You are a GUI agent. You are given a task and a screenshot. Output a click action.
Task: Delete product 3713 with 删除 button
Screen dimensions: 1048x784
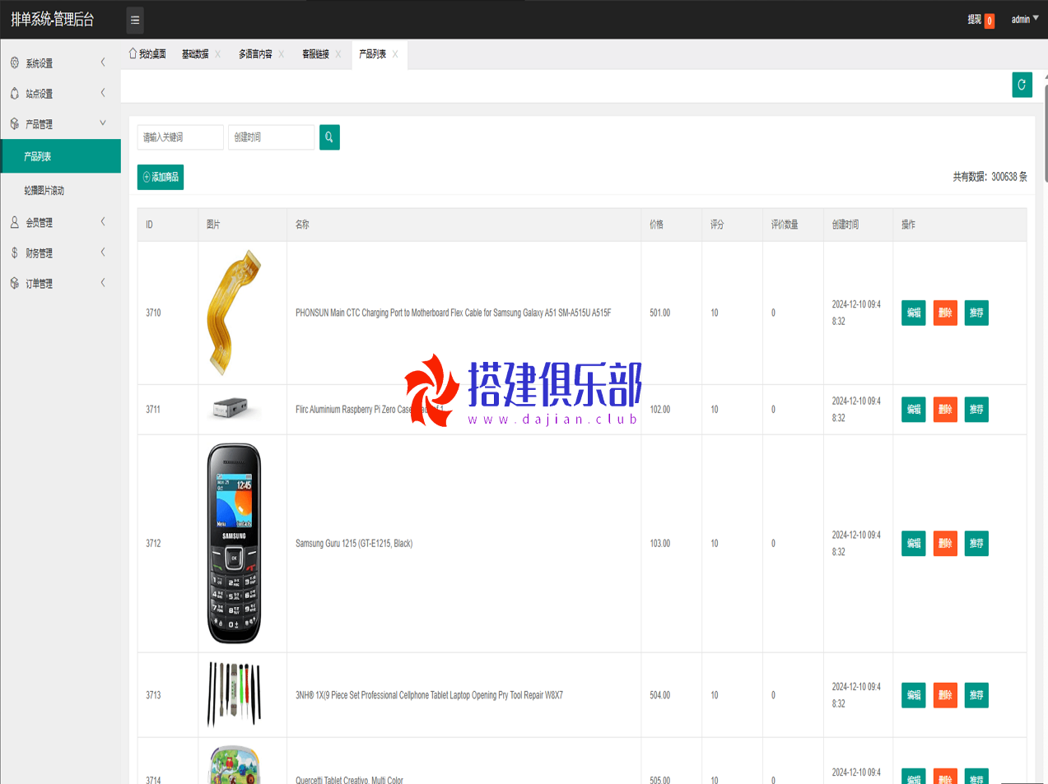(945, 695)
